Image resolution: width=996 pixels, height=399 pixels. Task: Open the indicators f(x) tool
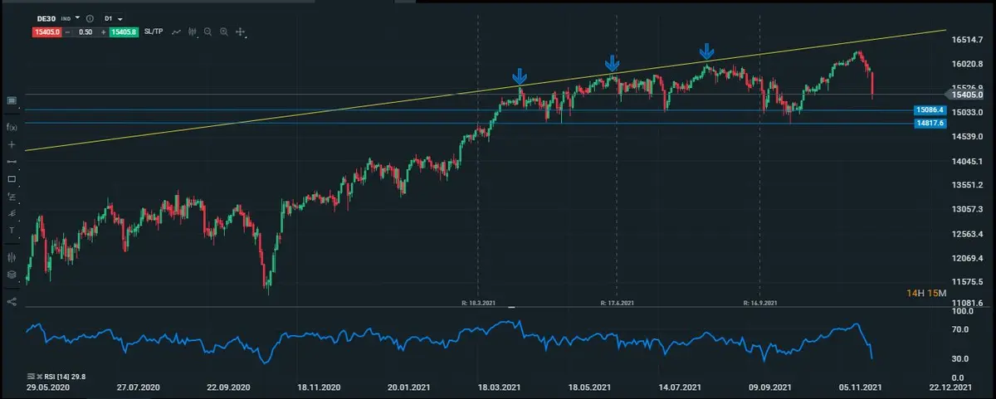click(x=12, y=127)
